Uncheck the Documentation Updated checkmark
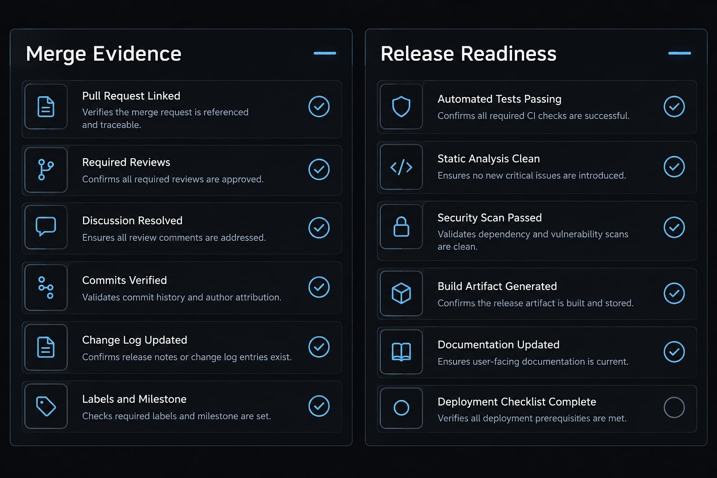 675,352
